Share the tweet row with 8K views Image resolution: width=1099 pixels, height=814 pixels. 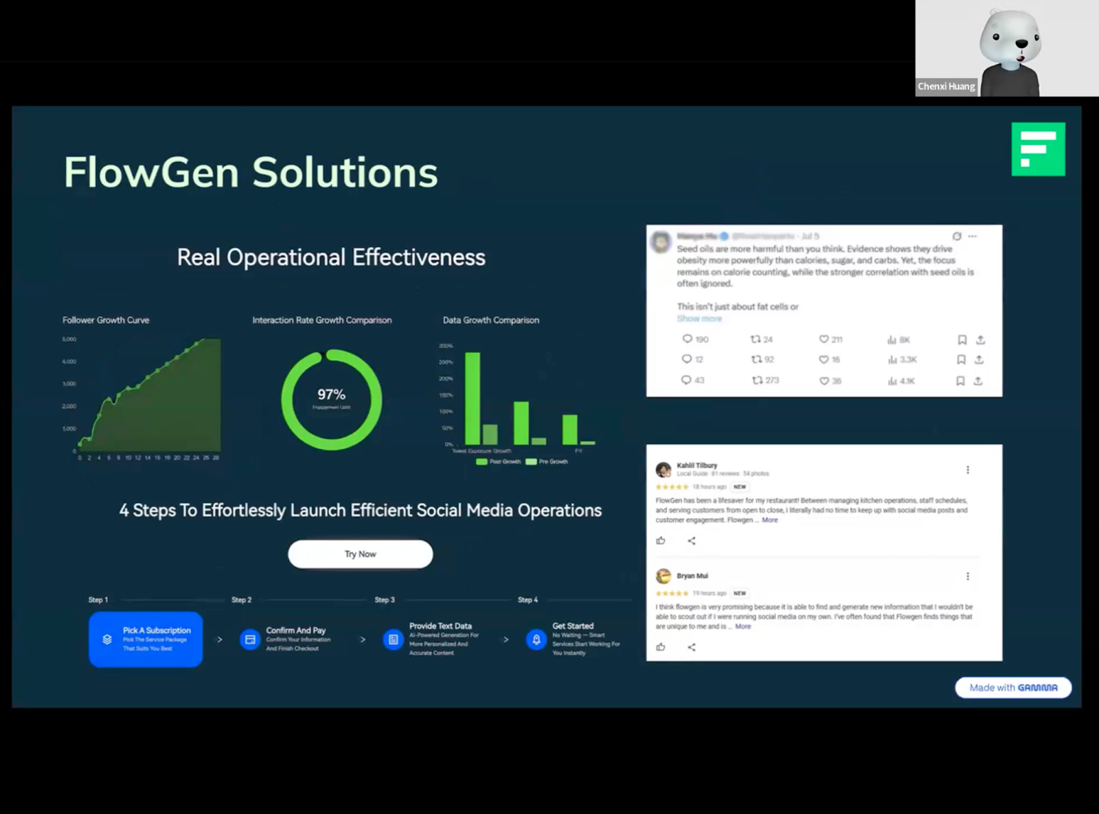[x=980, y=340]
